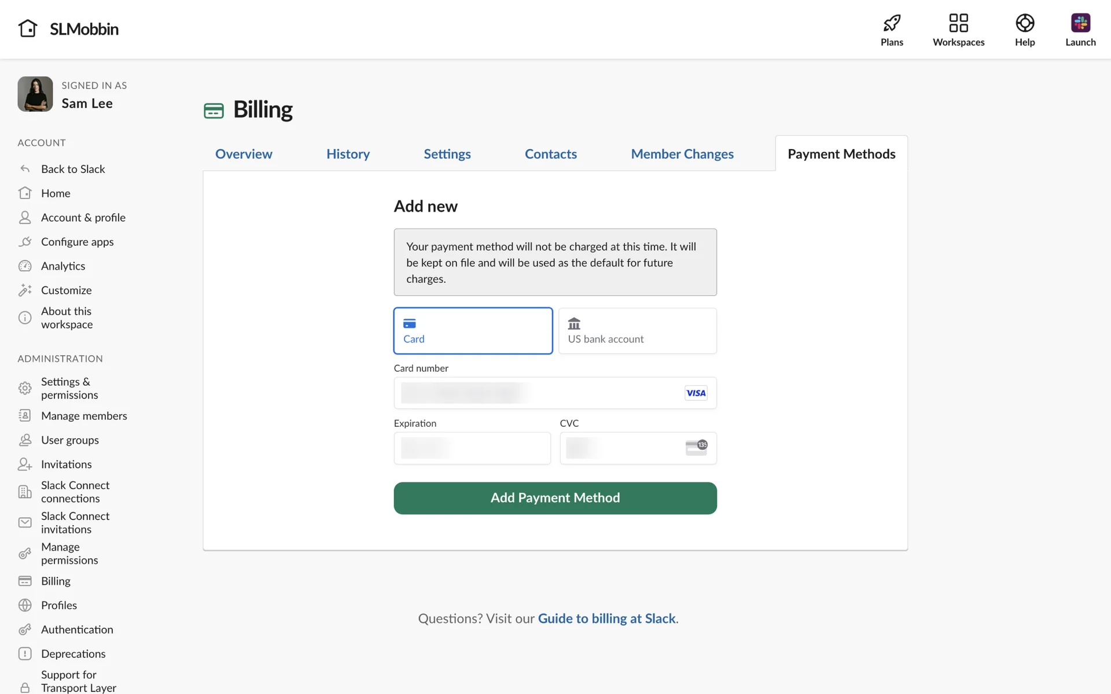
Task: Open Configure apps in the sidebar
Action: tap(77, 242)
